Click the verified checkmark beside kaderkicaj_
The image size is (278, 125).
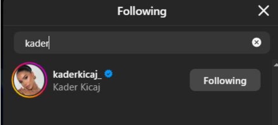pyautogui.click(x=109, y=74)
